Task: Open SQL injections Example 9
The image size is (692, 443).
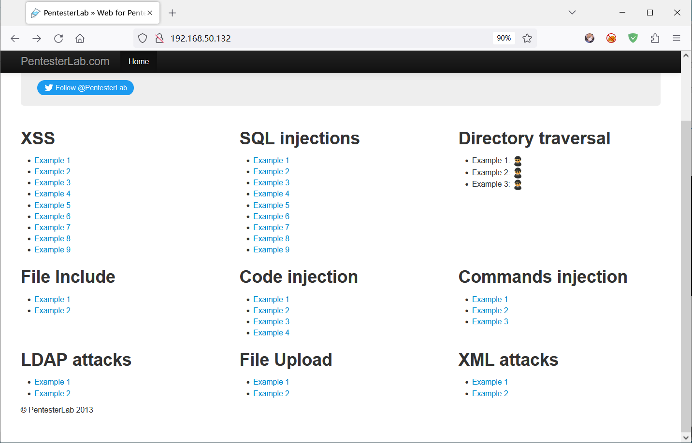Action: [271, 249]
